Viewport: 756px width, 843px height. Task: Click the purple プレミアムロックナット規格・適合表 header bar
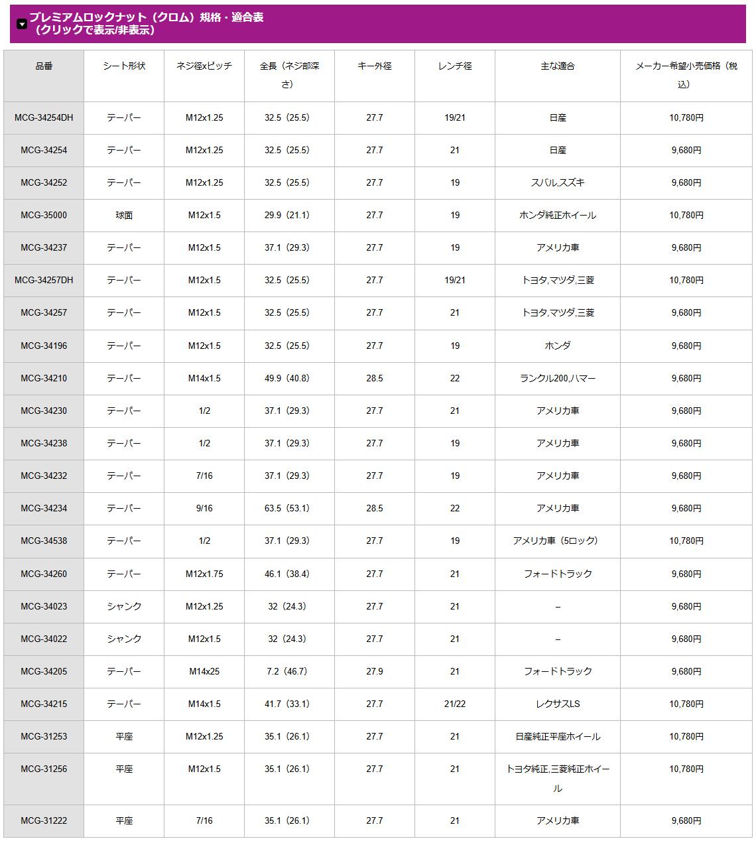[x=378, y=24]
